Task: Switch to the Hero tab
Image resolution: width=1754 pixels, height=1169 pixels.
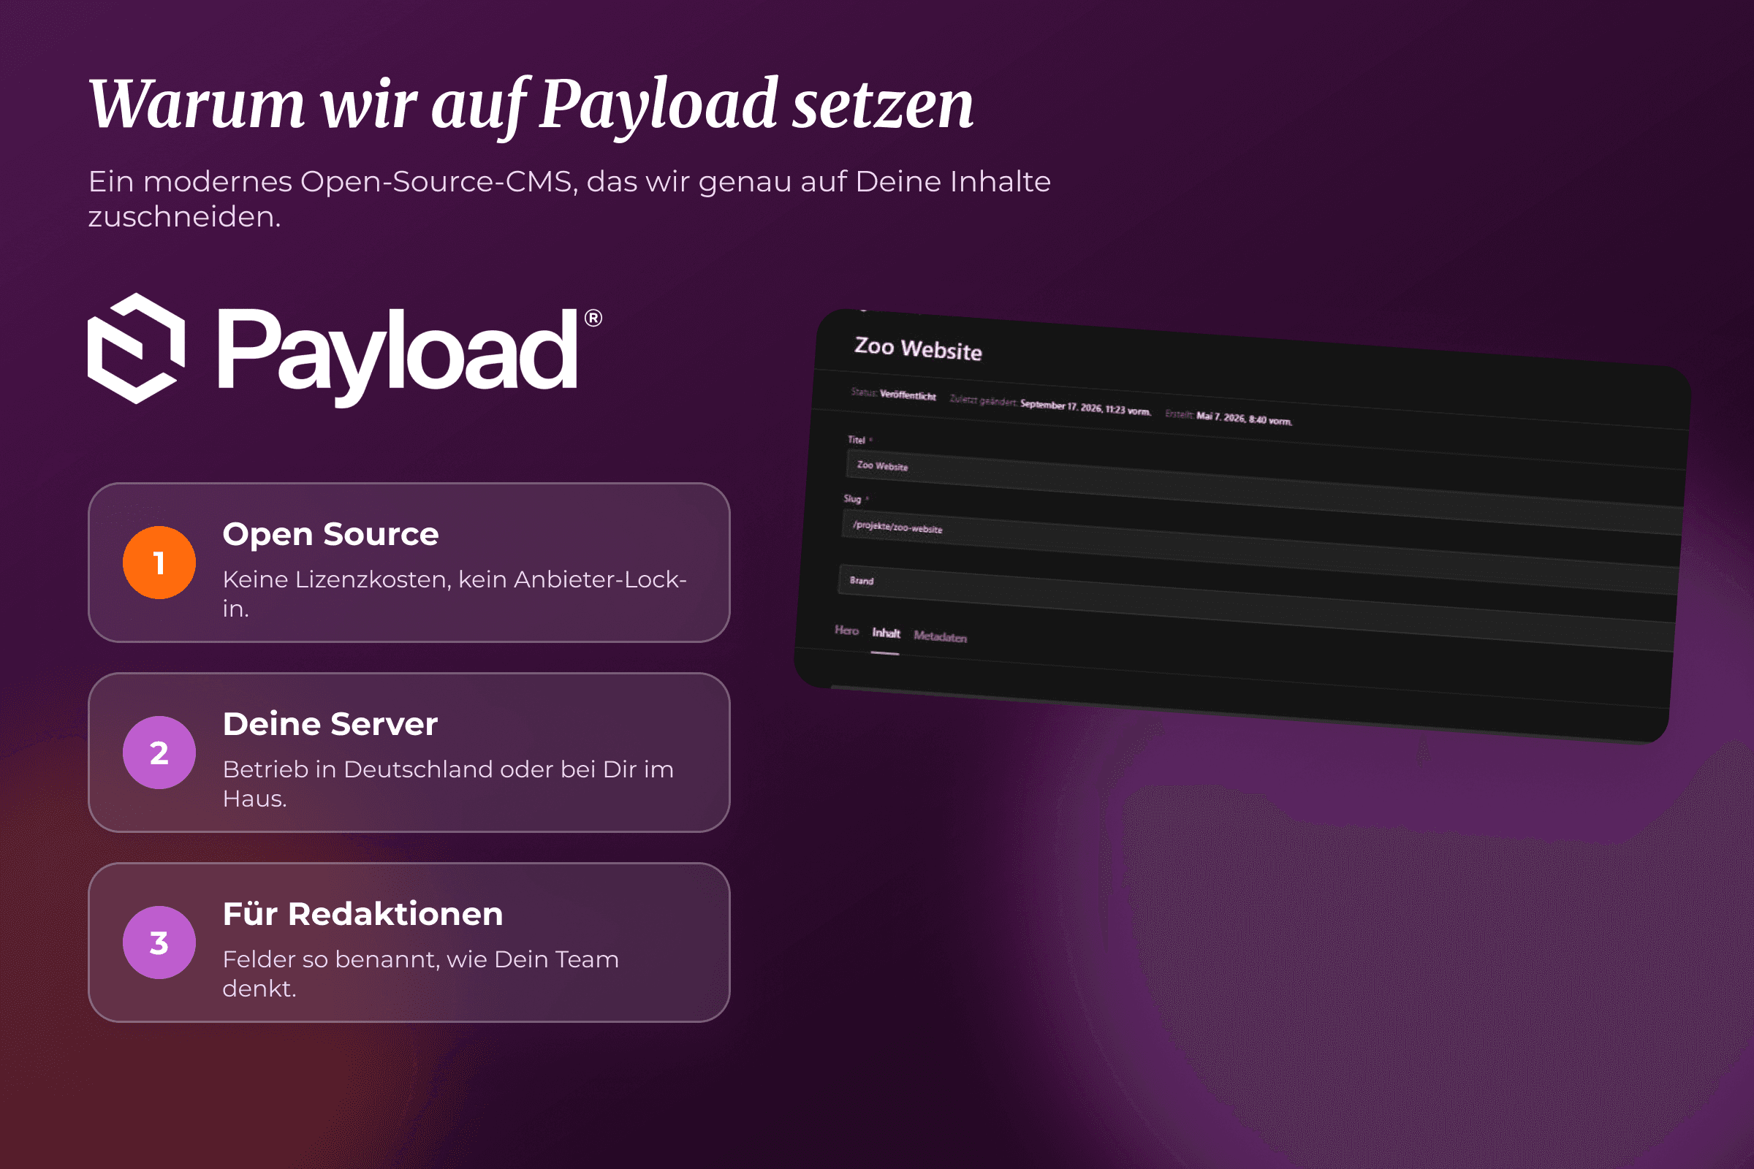Action: [x=846, y=631]
